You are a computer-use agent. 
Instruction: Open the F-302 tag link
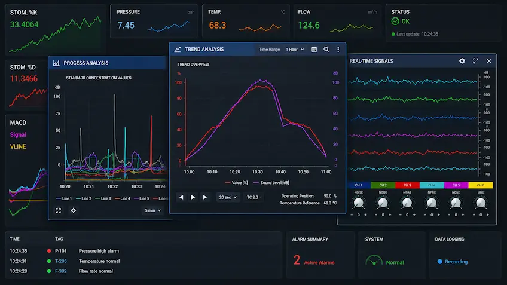[x=61, y=271]
